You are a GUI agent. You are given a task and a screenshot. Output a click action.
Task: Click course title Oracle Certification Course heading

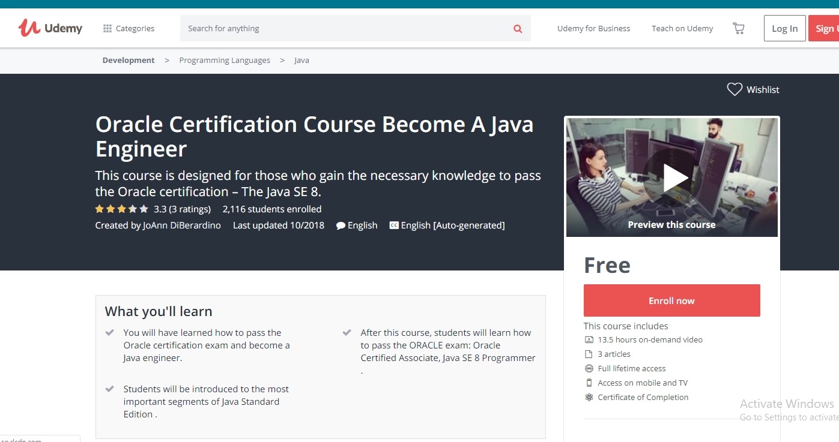(315, 136)
